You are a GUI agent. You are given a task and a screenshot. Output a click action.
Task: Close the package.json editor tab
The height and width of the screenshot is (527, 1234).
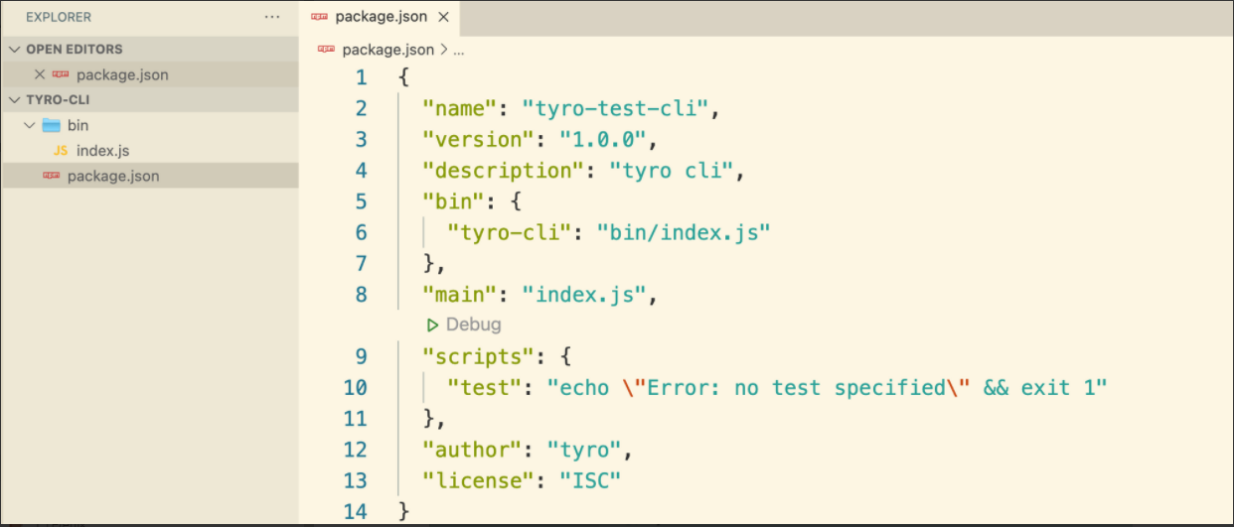click(x=443, y=17)
